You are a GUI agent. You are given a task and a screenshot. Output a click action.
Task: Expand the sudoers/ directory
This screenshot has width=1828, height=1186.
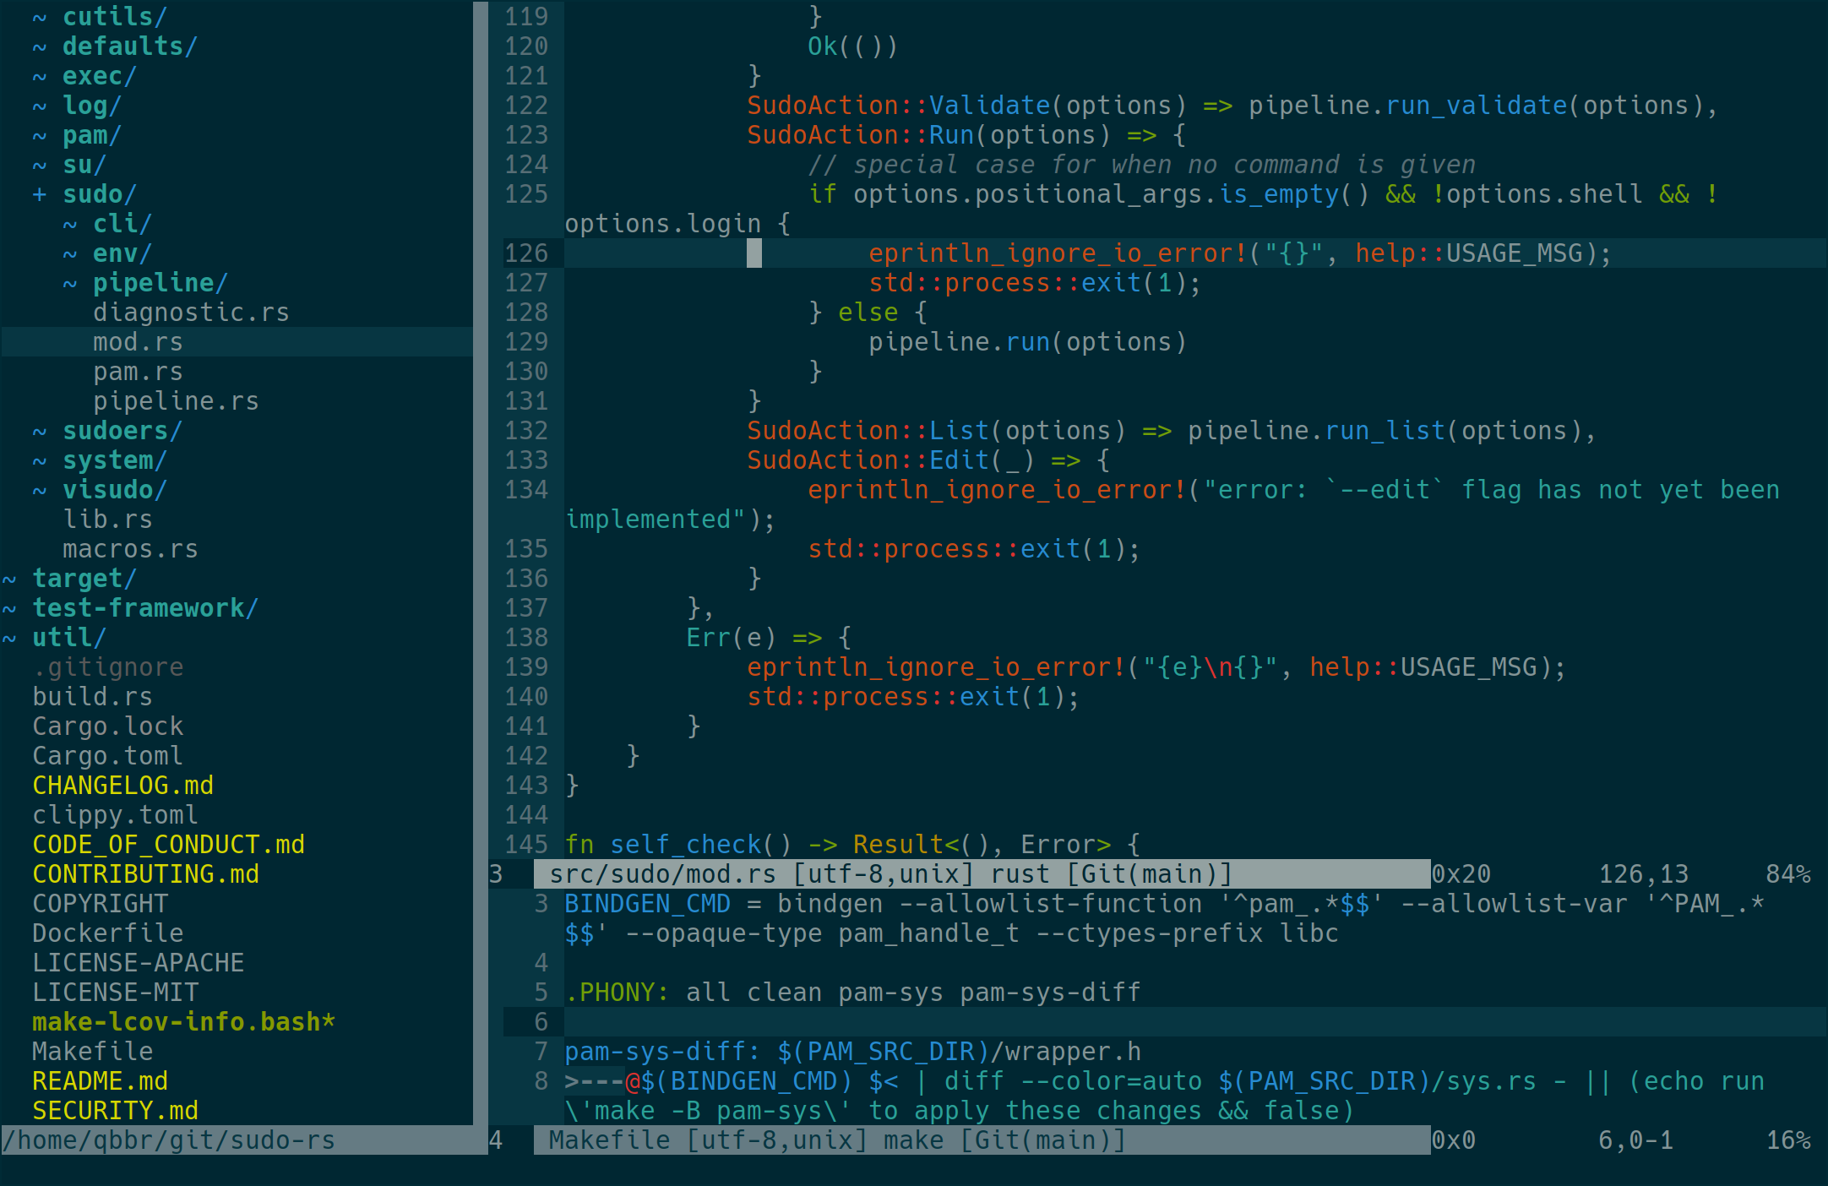pos(122,431)
